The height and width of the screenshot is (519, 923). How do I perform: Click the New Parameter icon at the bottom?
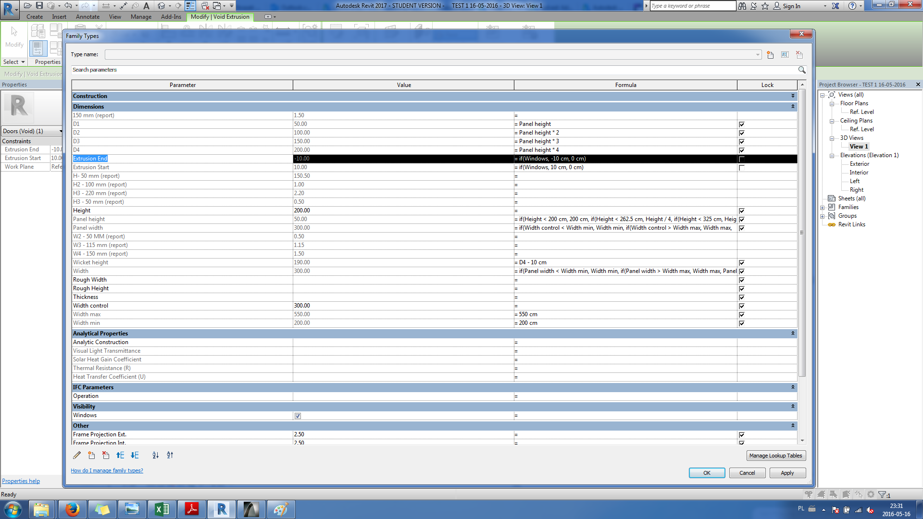[91, 455]
